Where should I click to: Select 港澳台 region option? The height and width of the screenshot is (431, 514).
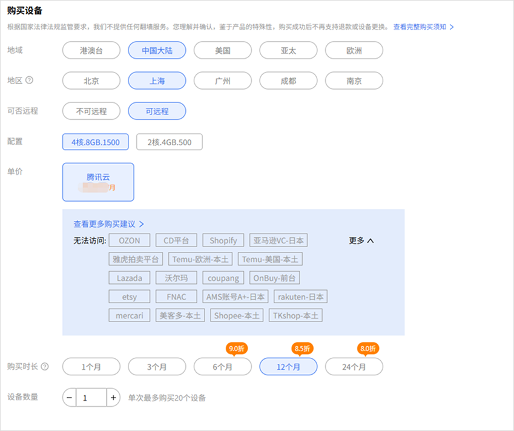[x=91, y=50]
